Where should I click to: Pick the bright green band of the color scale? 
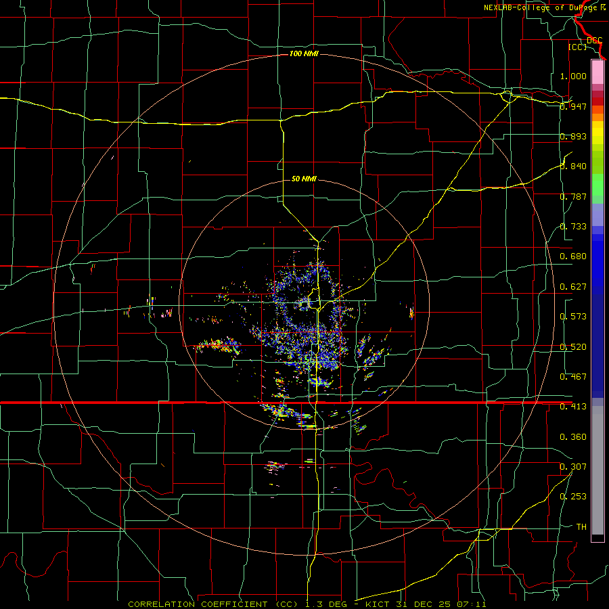click(597, 185)
